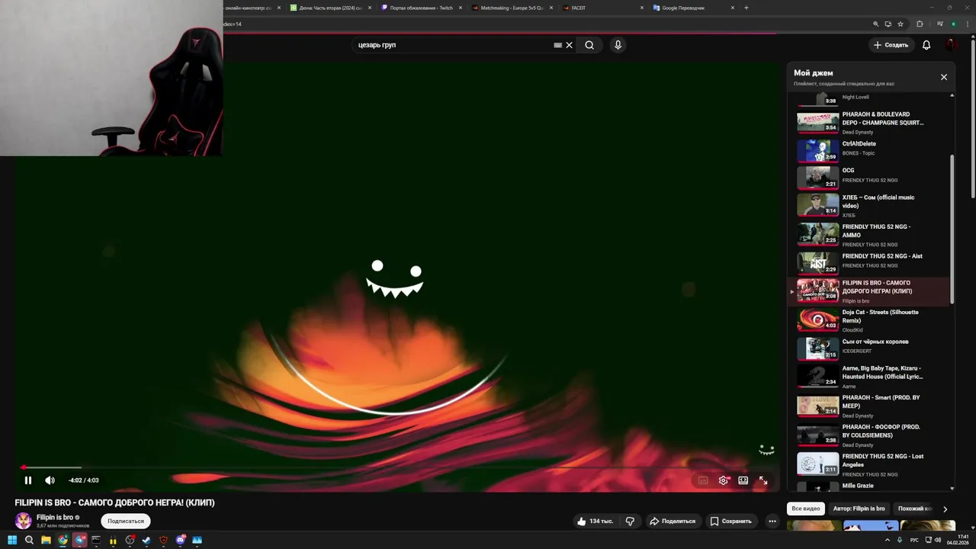
Task: Dislike the video
Action: [x=630, y=522]
